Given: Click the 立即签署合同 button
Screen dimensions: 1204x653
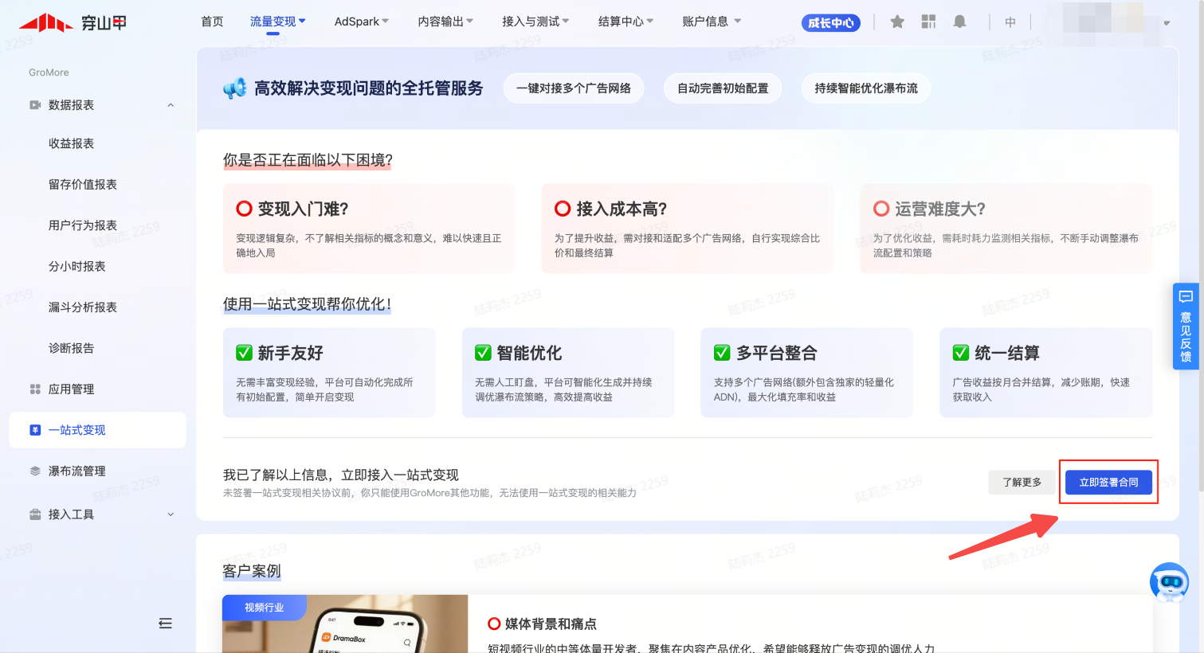Looking at the screenshot, I should tap(1108, 483).
